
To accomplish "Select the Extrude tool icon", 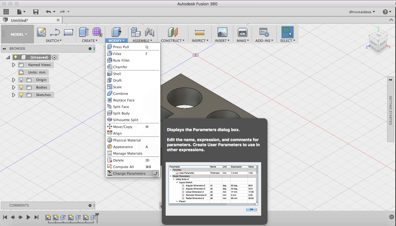I will tap(84, 32).
